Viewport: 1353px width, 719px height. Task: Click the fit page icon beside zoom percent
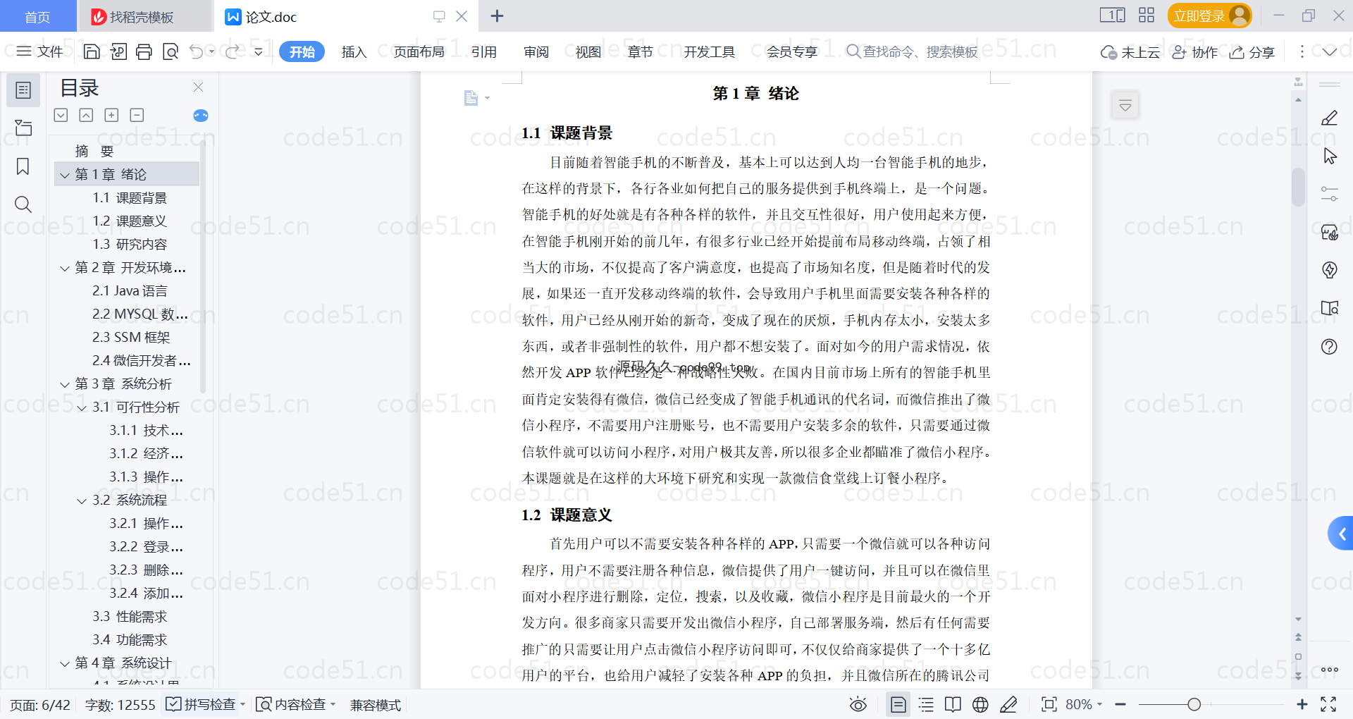pyautogui.click(x=1049, y=704)
